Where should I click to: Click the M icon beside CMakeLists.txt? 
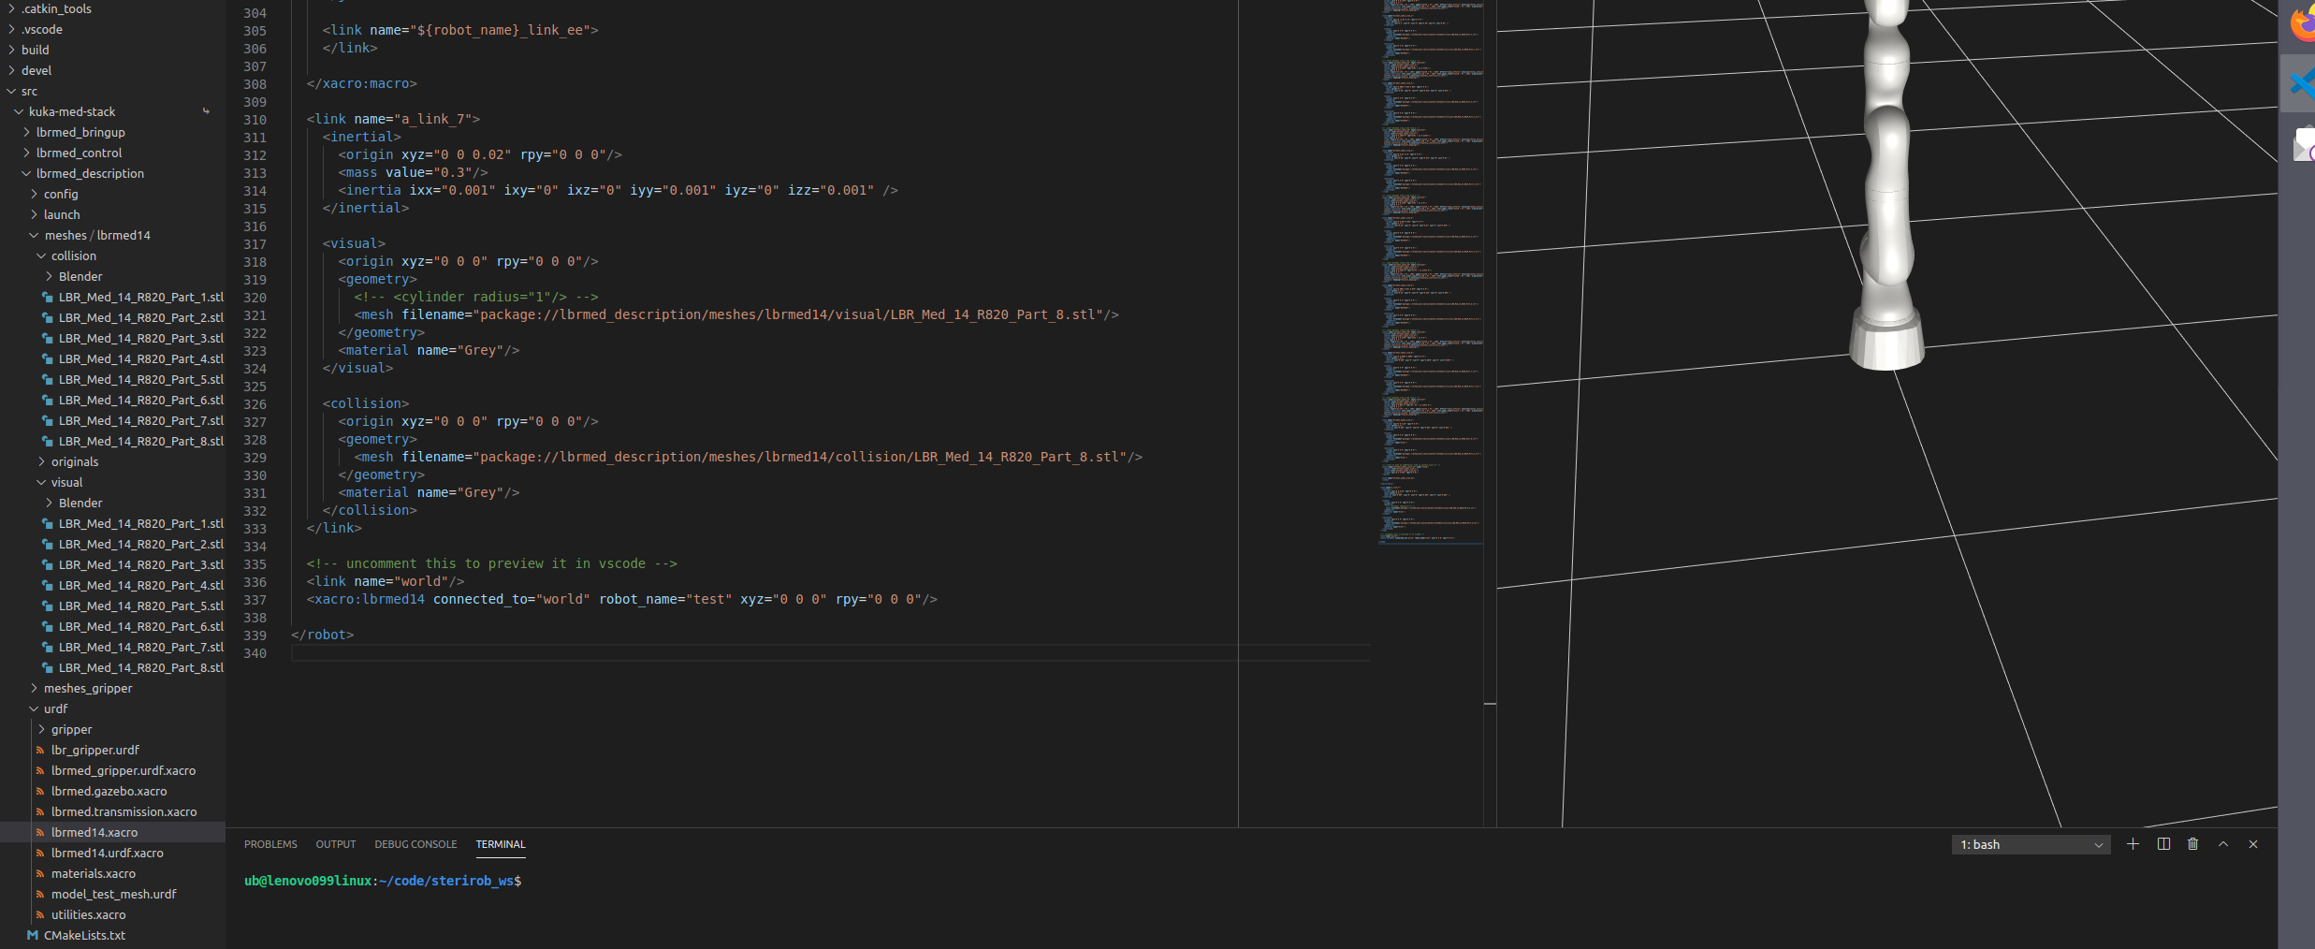[31, 935]
